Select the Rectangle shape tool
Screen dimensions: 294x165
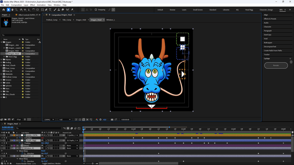[42, 10]
